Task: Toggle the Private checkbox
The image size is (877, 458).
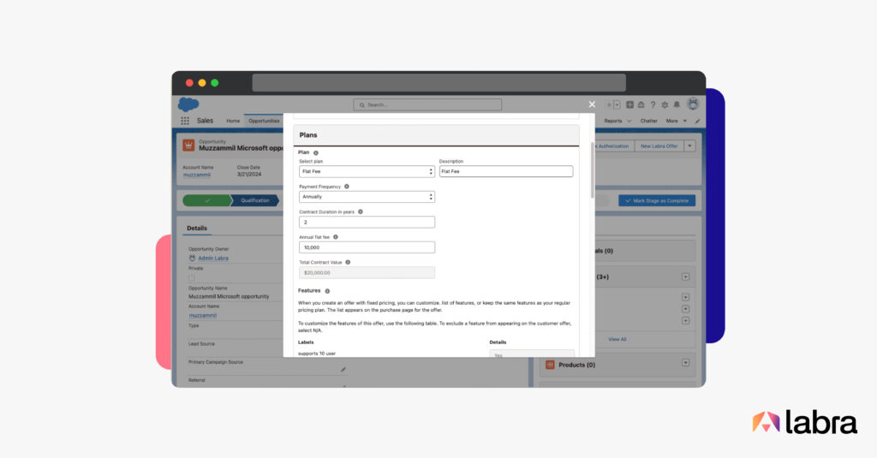Action: (192, 277)
